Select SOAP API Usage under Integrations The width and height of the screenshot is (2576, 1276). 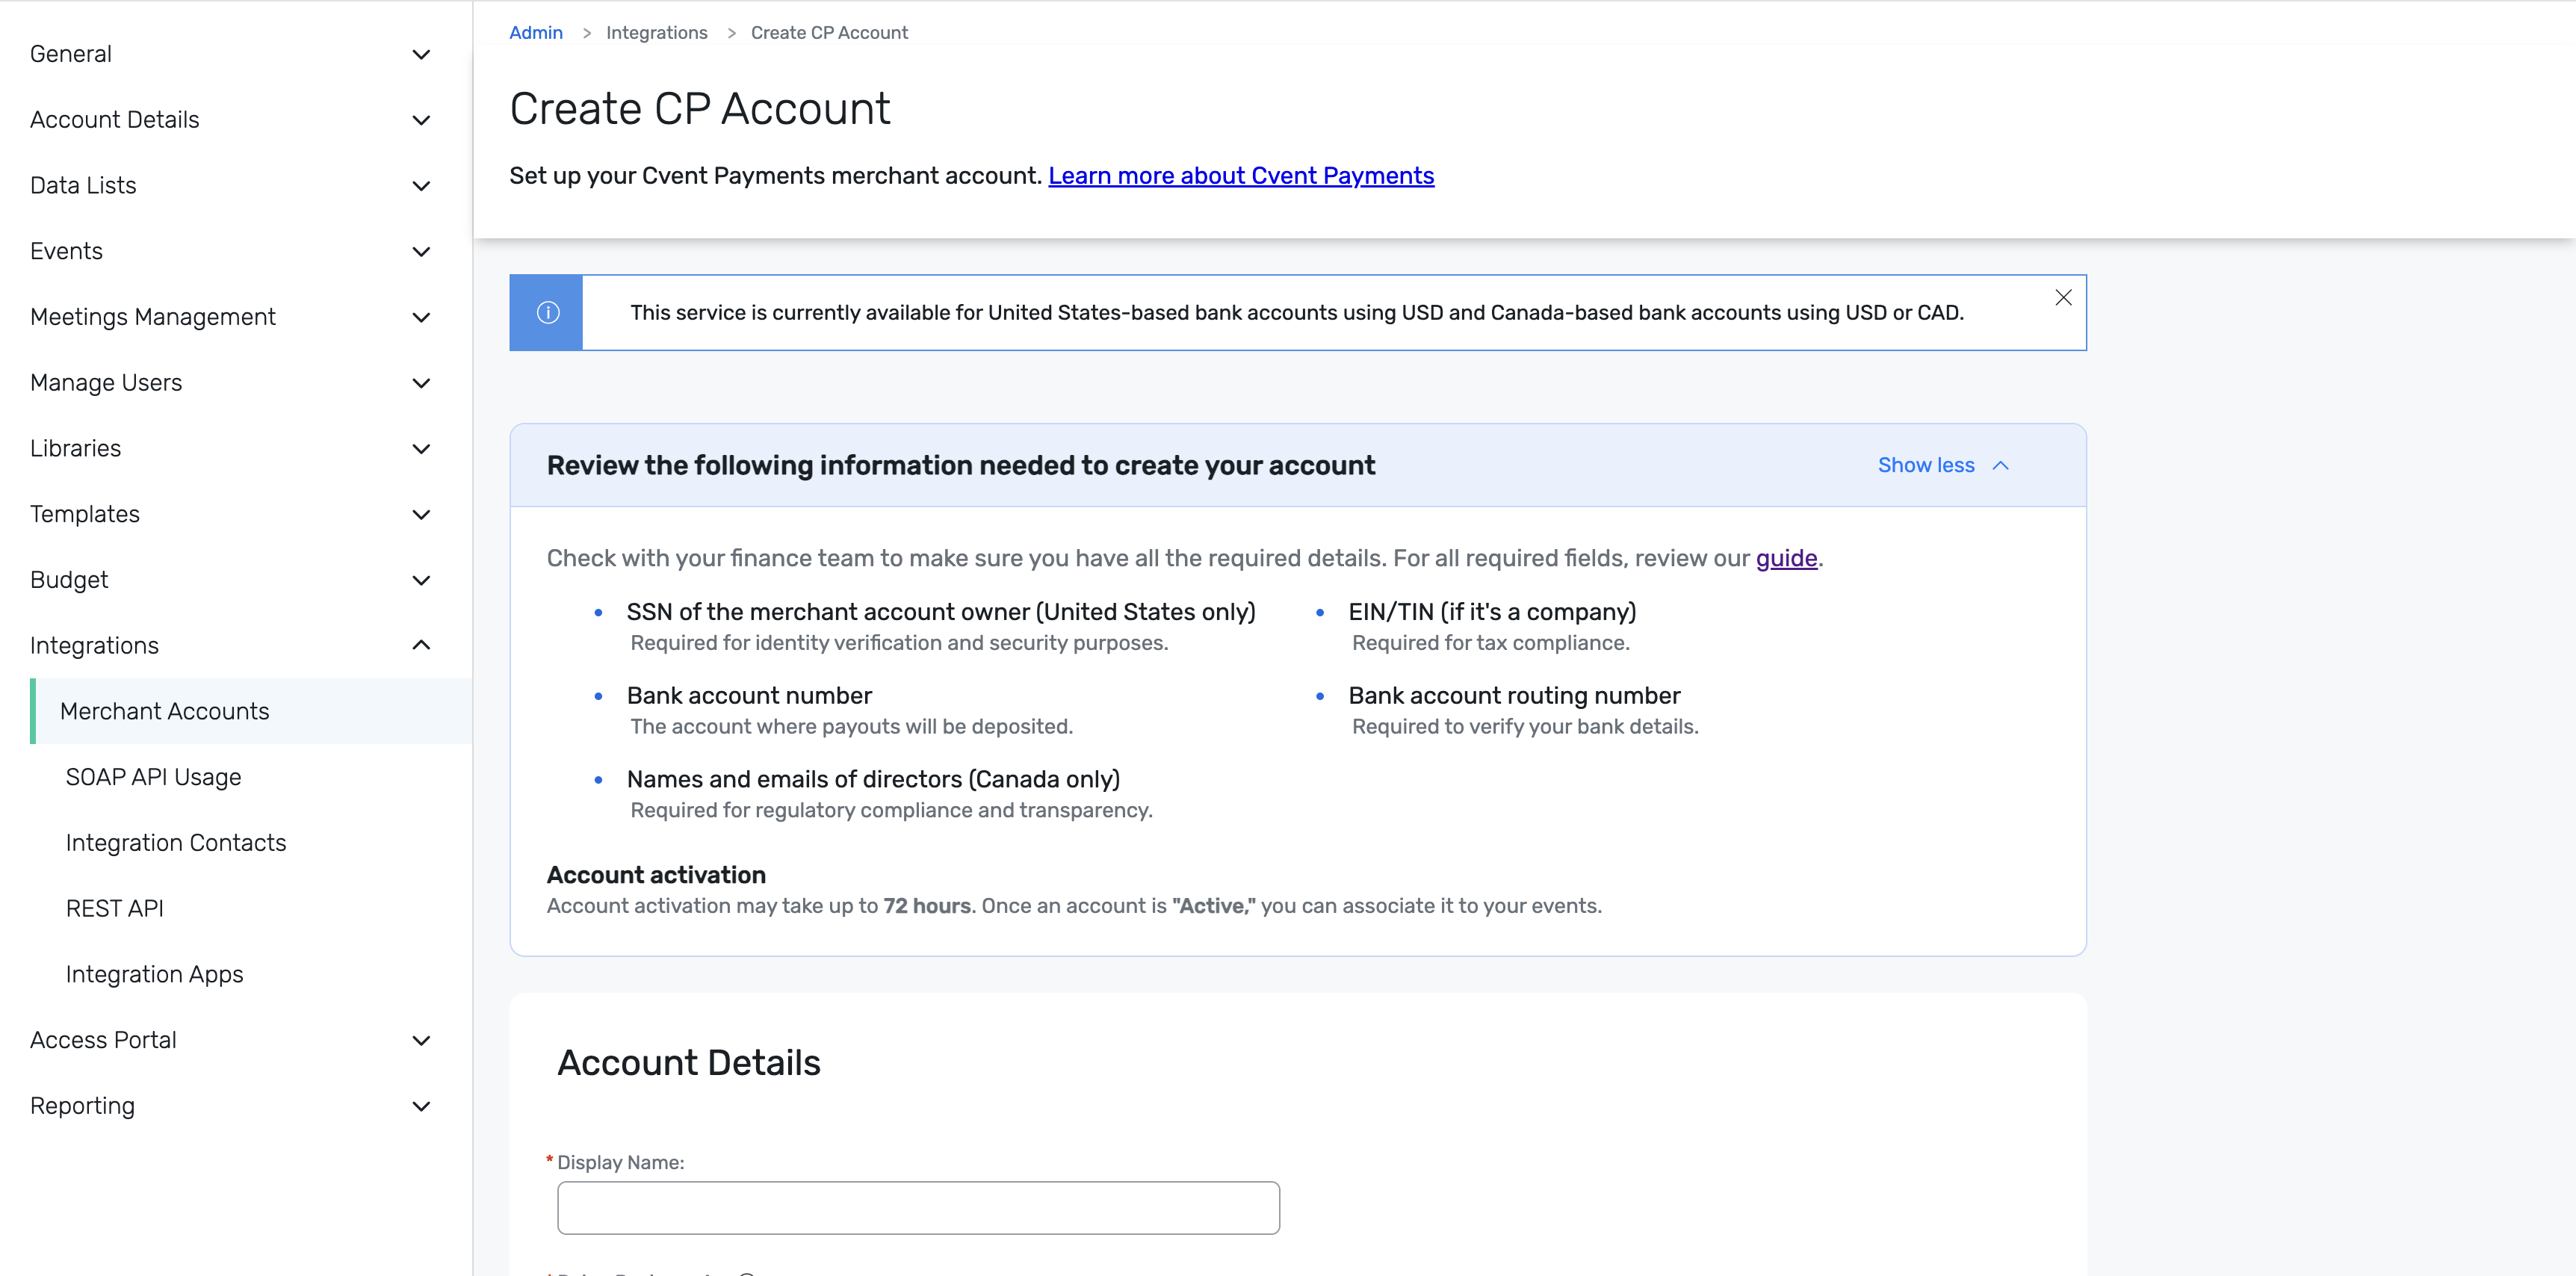(x=153, y=777)
